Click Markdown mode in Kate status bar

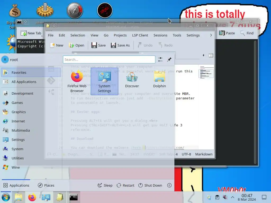204,154
